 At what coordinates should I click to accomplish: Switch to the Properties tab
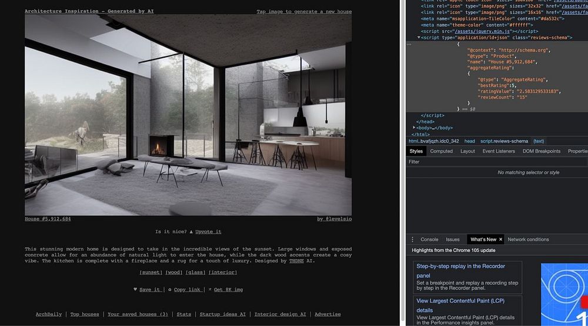point(577,151)
